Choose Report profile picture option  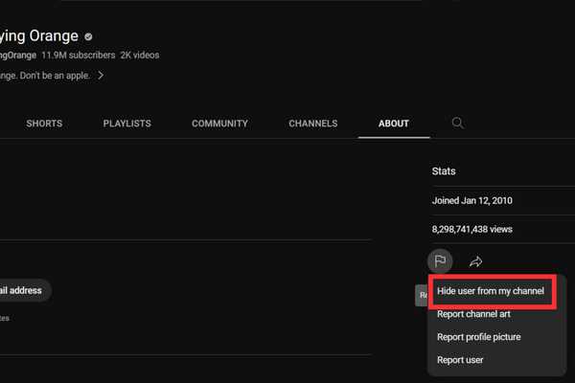click(x=478, y=337)
